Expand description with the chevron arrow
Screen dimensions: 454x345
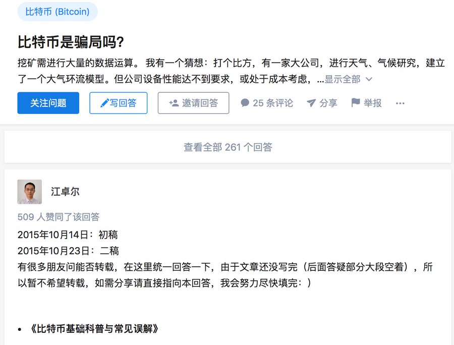click(x=369, y=79)
